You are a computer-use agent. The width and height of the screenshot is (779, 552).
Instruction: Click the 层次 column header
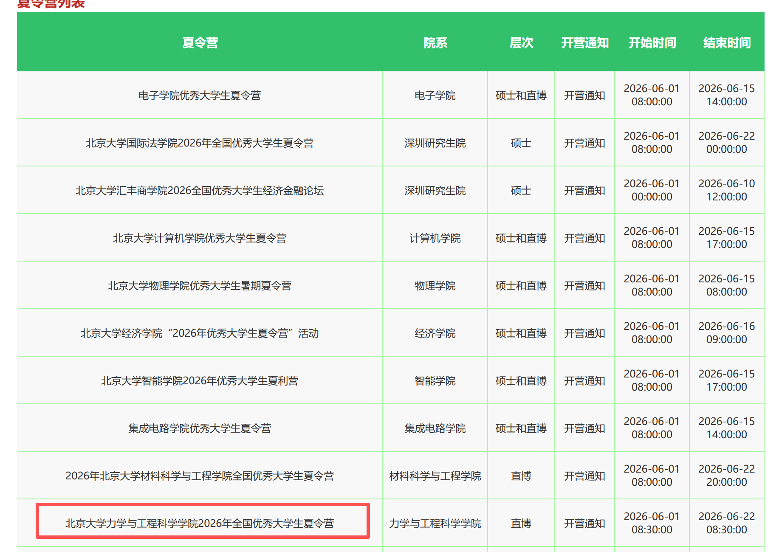coord(521,42)
